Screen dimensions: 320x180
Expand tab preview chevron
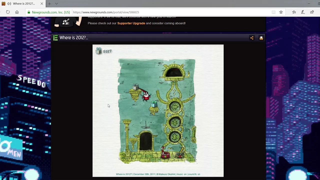click(x=56, y=3)
